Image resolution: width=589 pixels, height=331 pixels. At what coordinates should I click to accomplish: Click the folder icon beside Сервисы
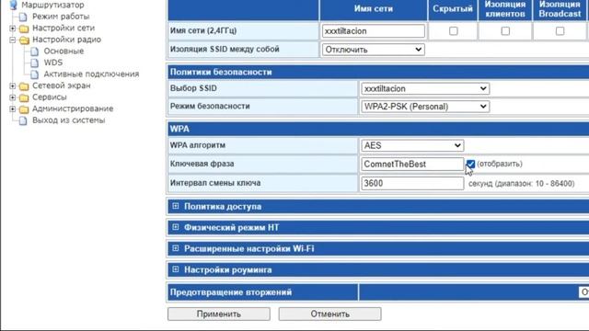point(24,97)
